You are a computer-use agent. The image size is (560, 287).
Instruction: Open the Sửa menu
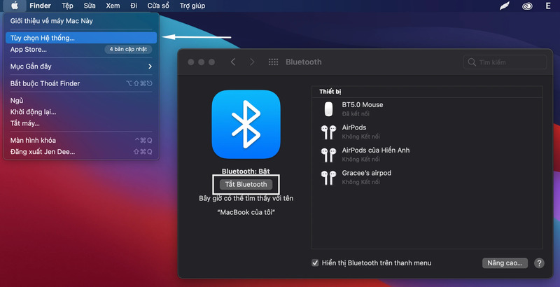90,6
